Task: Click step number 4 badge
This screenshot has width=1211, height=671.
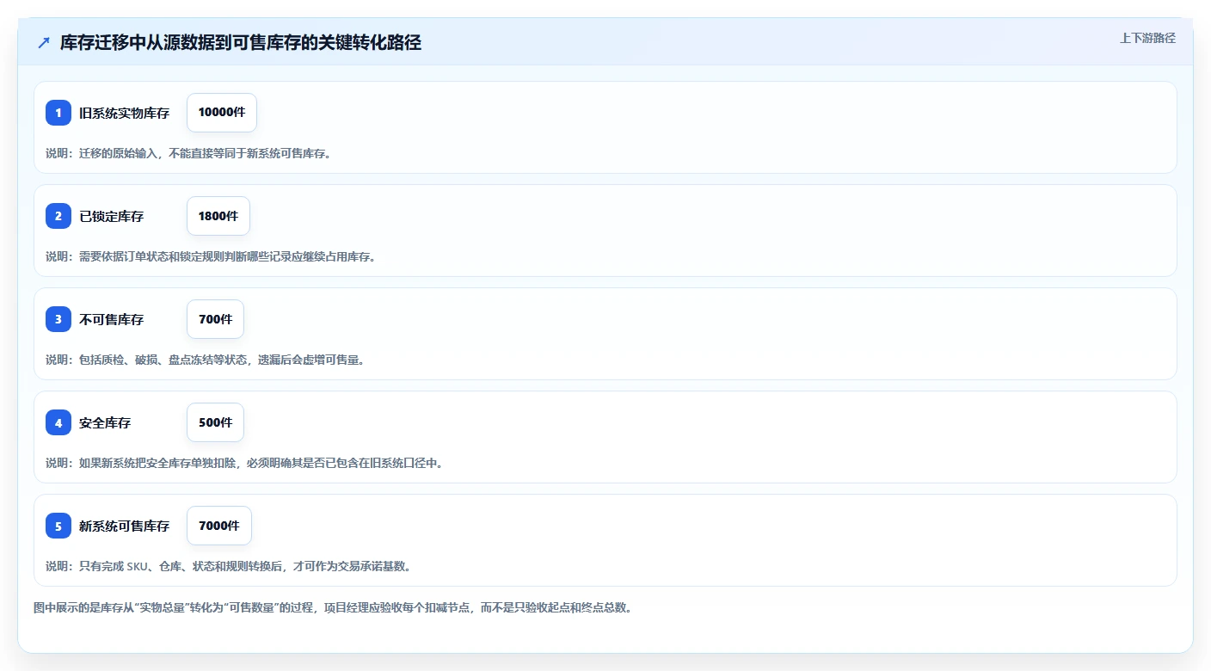Action: (x=58, y=422)
